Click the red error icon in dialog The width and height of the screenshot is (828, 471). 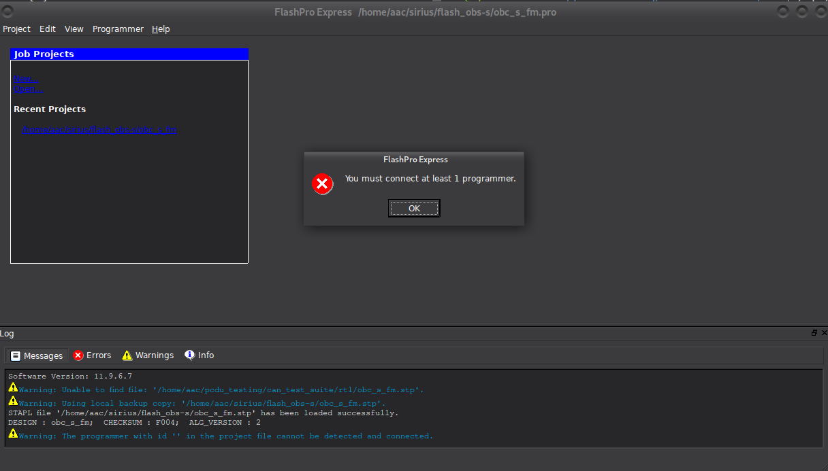coord(323,184)
